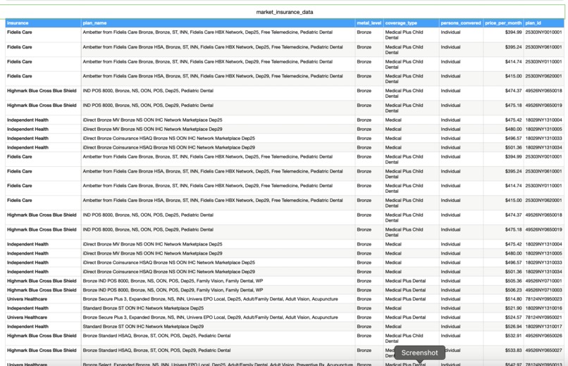Click the $521.90 price cell

click(513, 308)
